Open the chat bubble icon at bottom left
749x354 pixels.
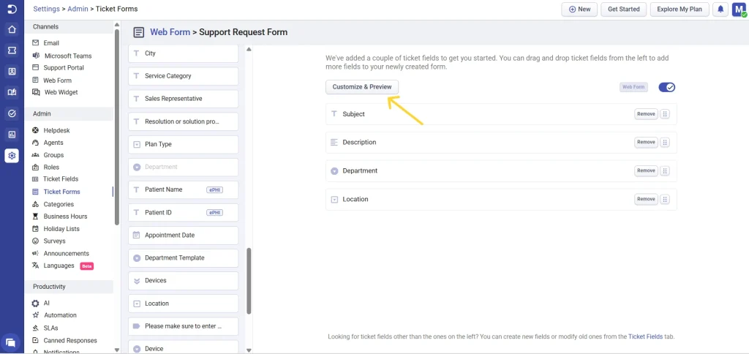click(x=11, y=342)
